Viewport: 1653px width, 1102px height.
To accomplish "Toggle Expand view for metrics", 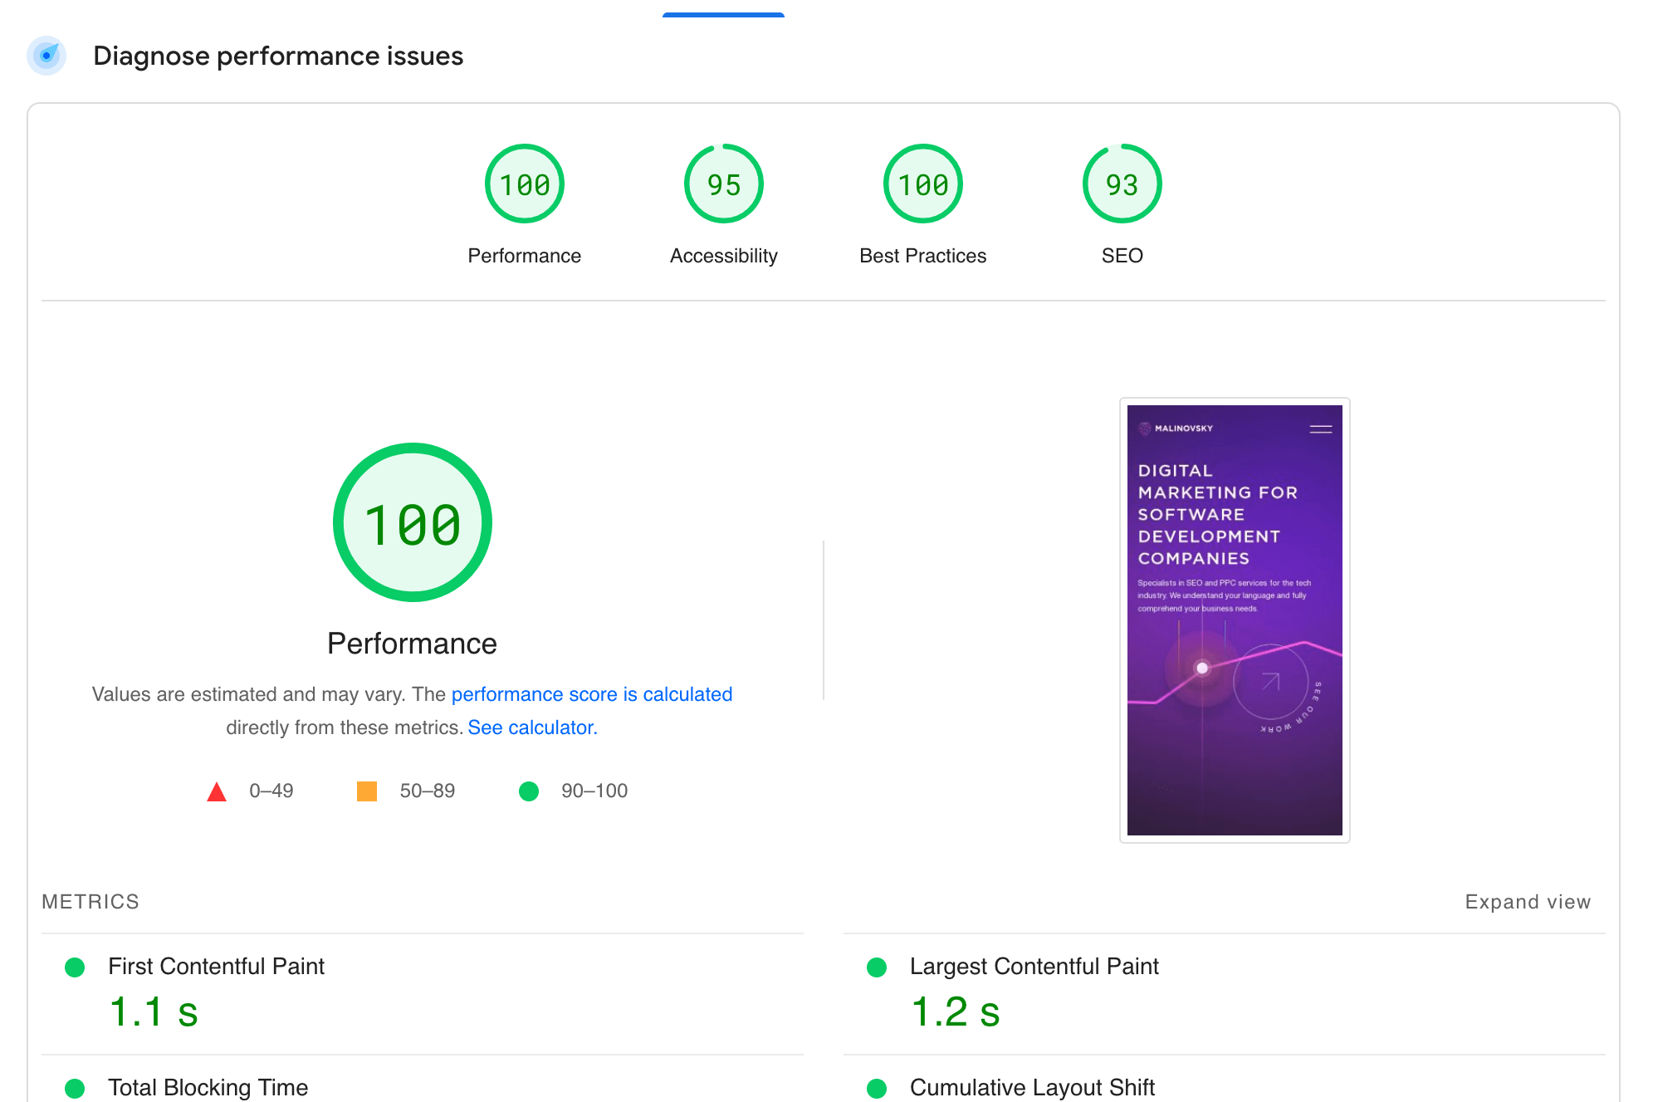I will click(1528, 902).
